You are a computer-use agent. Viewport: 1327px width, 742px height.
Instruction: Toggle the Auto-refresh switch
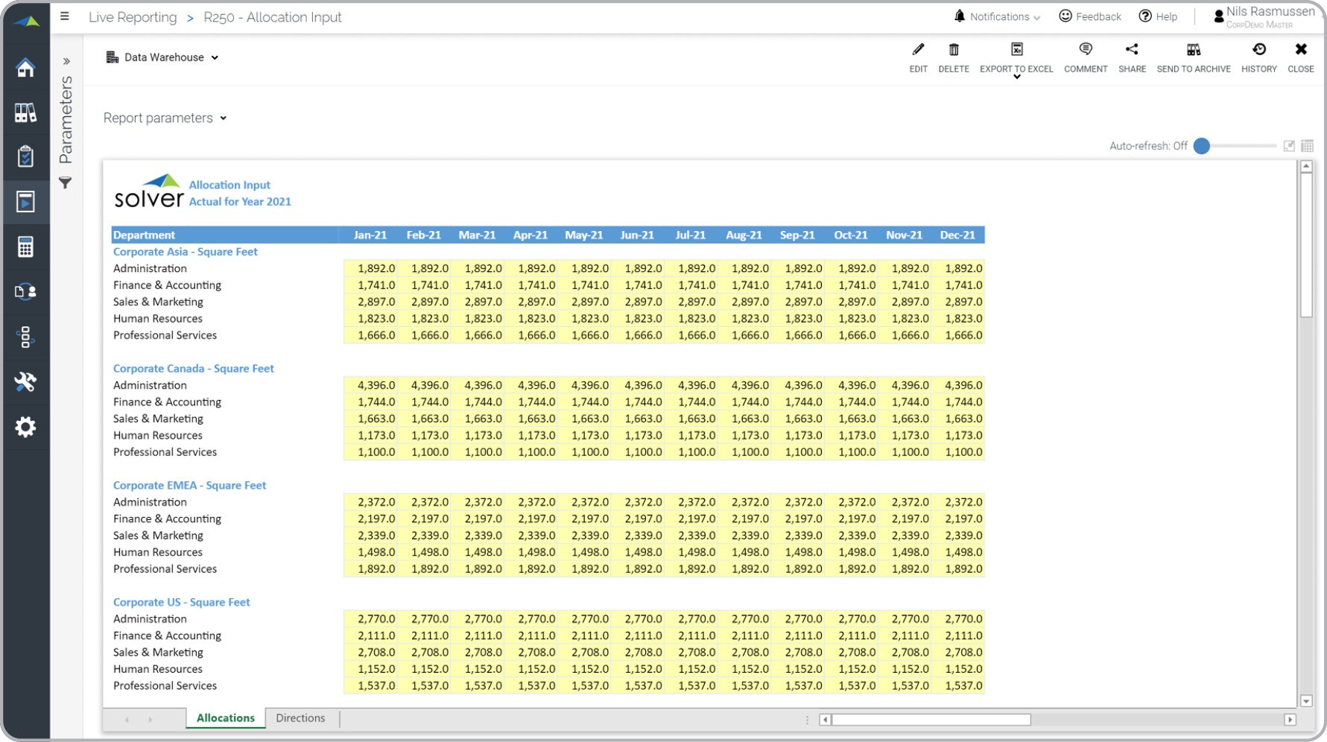click(1202, 146)
